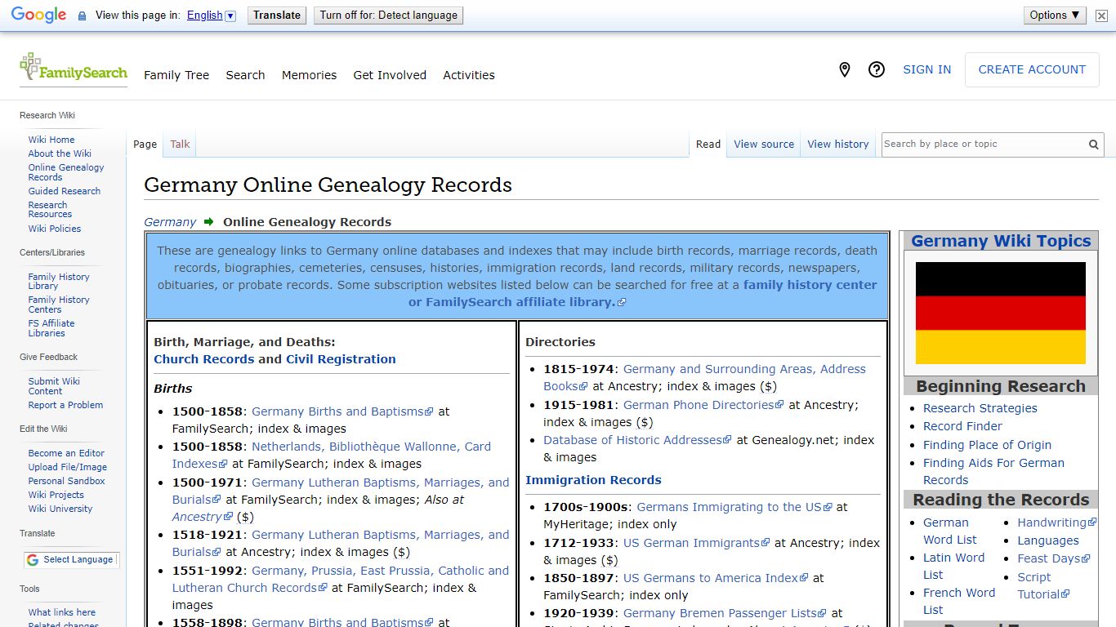
Task: Open German Phone Directories link
Action: coord(703,405)
